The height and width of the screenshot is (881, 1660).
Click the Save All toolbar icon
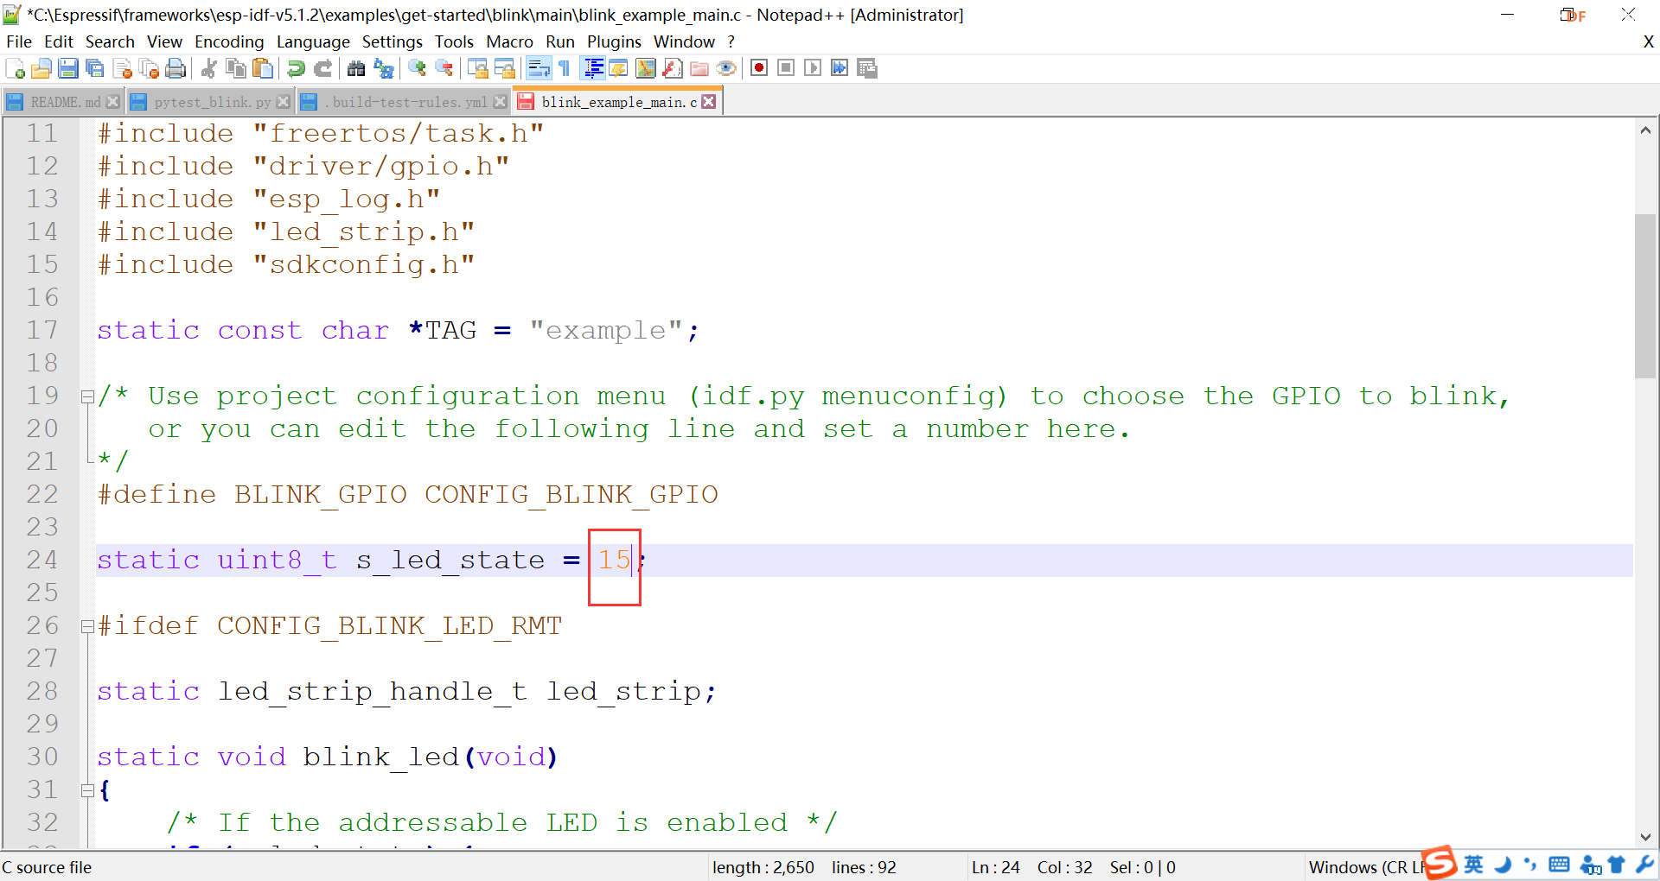coord(95,68)
